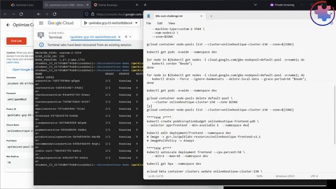Click the Notepad vertical scrollbar
Image resolution: width=336 pixels, height=189 pixels.
point(334,114)
